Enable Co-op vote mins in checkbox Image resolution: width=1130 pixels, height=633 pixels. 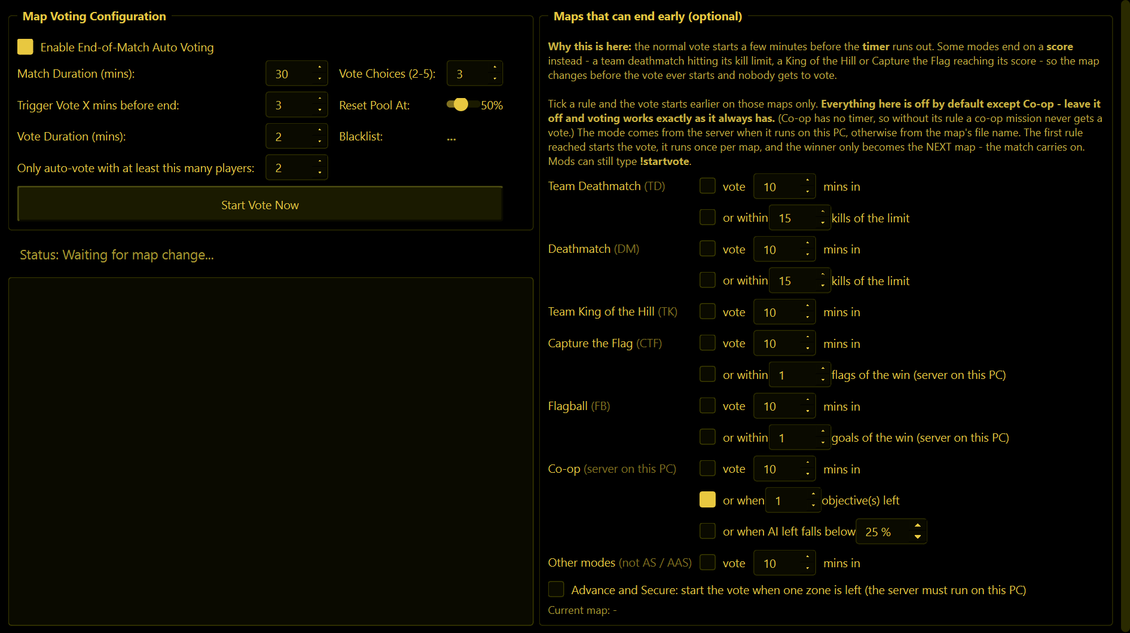[707, 468]
